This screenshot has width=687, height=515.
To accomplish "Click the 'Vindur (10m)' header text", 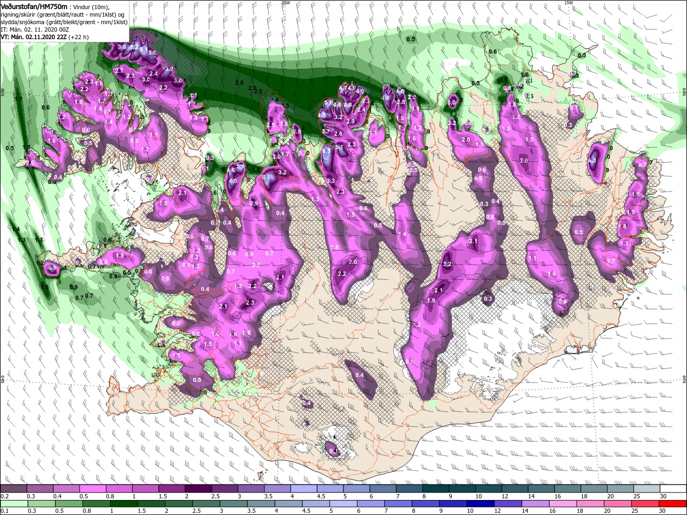I will tap(91, 7).
